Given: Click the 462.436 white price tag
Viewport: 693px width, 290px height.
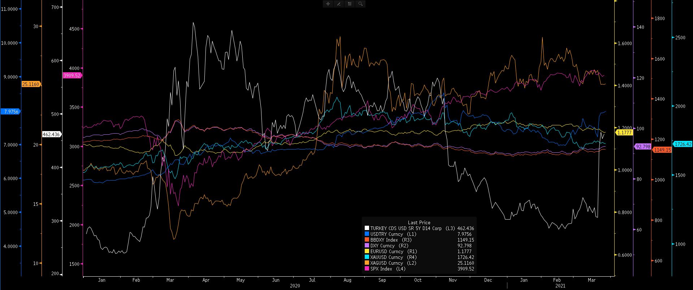Looking at the screenshot, I should pyautogui.click(x=51, y=134).
